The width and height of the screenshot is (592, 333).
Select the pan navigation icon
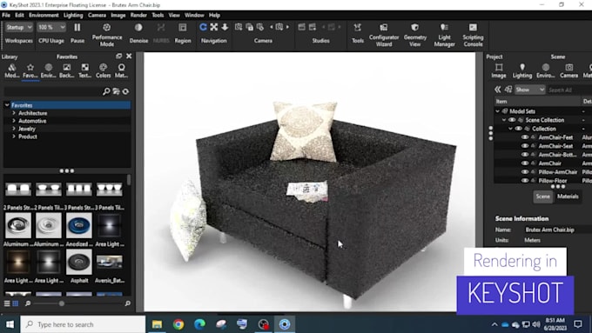coord(213,27)
